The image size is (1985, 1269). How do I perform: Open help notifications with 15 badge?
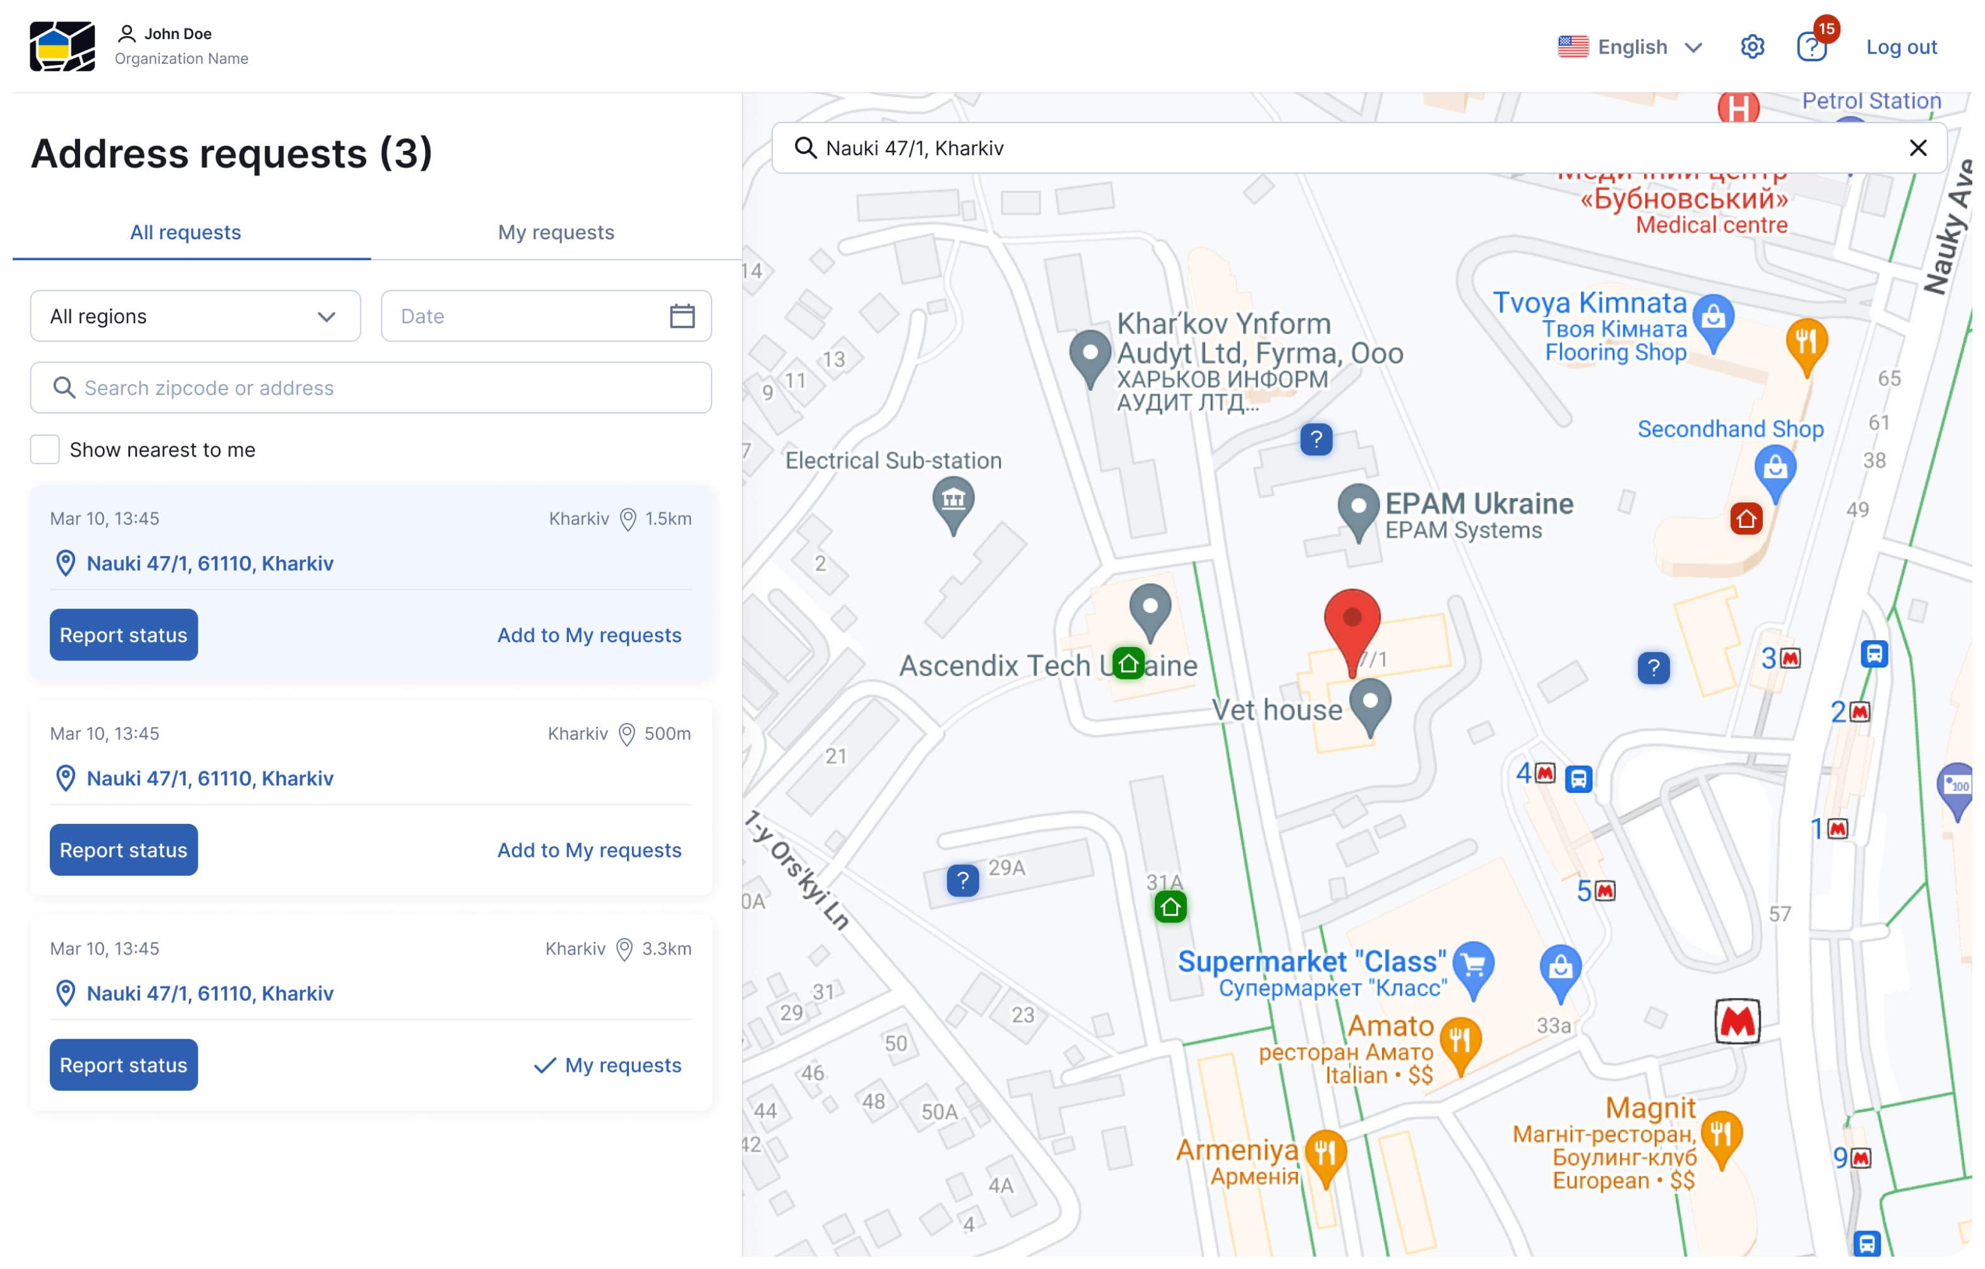(x=1811, y=46)
